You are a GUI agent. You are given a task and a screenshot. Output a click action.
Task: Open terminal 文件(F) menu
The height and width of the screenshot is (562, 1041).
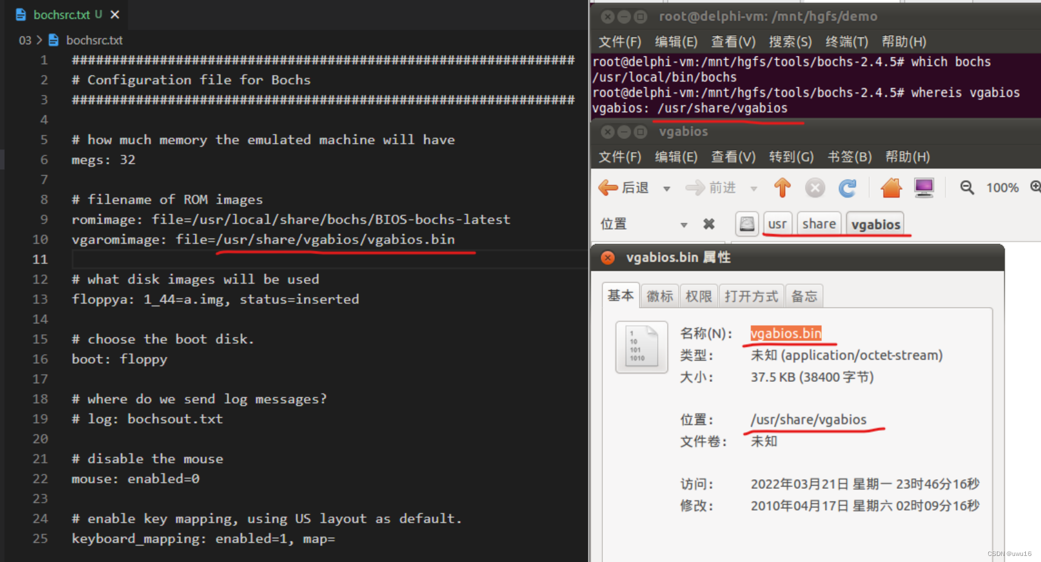619,42
